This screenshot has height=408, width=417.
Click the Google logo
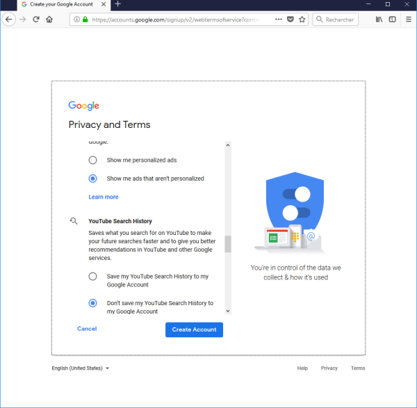point(84,106)
